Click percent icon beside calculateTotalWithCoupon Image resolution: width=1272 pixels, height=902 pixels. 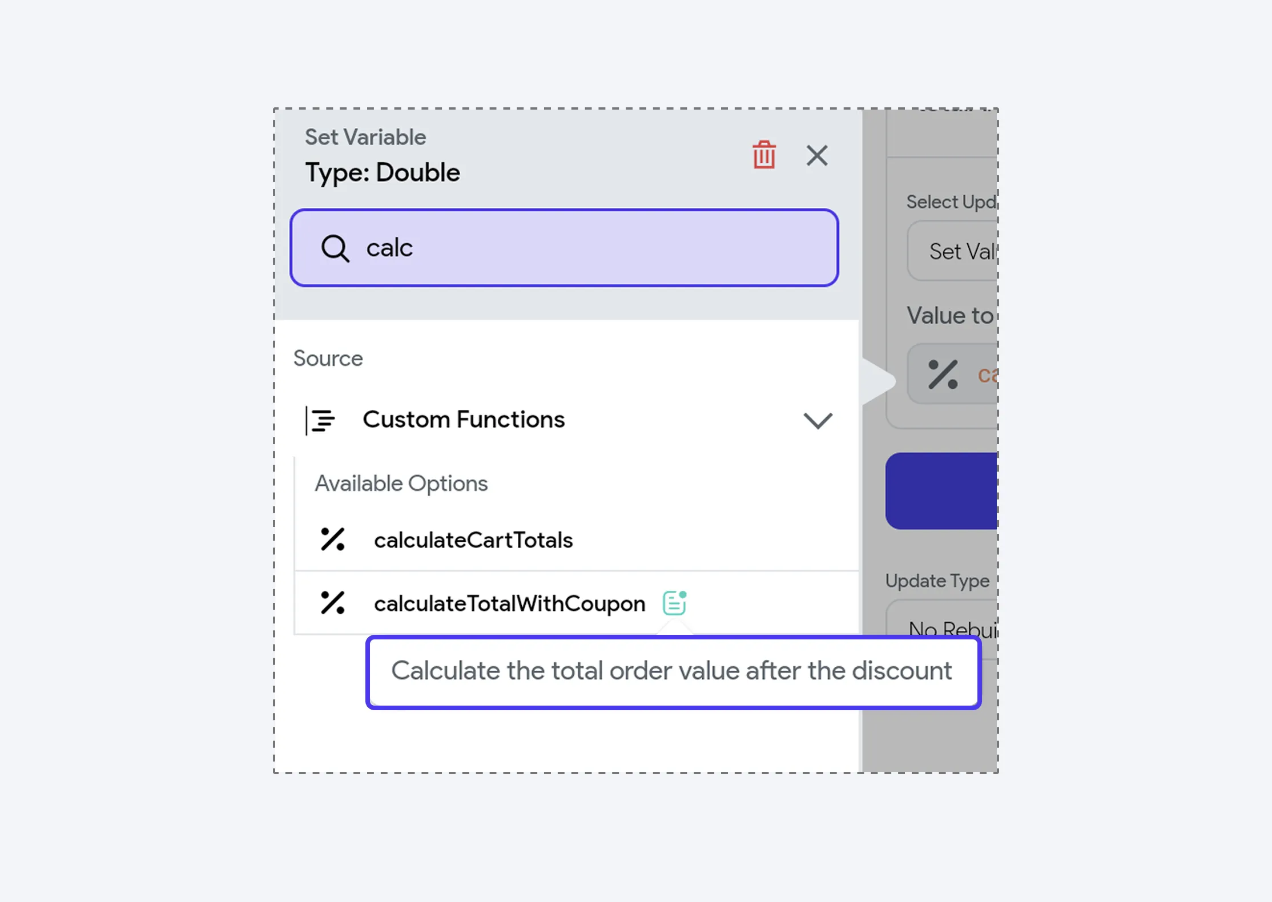332,603
